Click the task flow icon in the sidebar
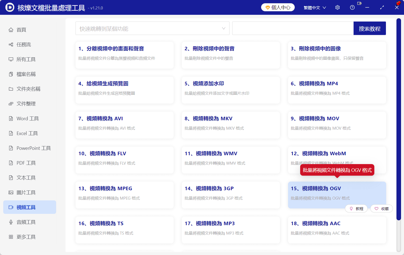 [11, 45]
